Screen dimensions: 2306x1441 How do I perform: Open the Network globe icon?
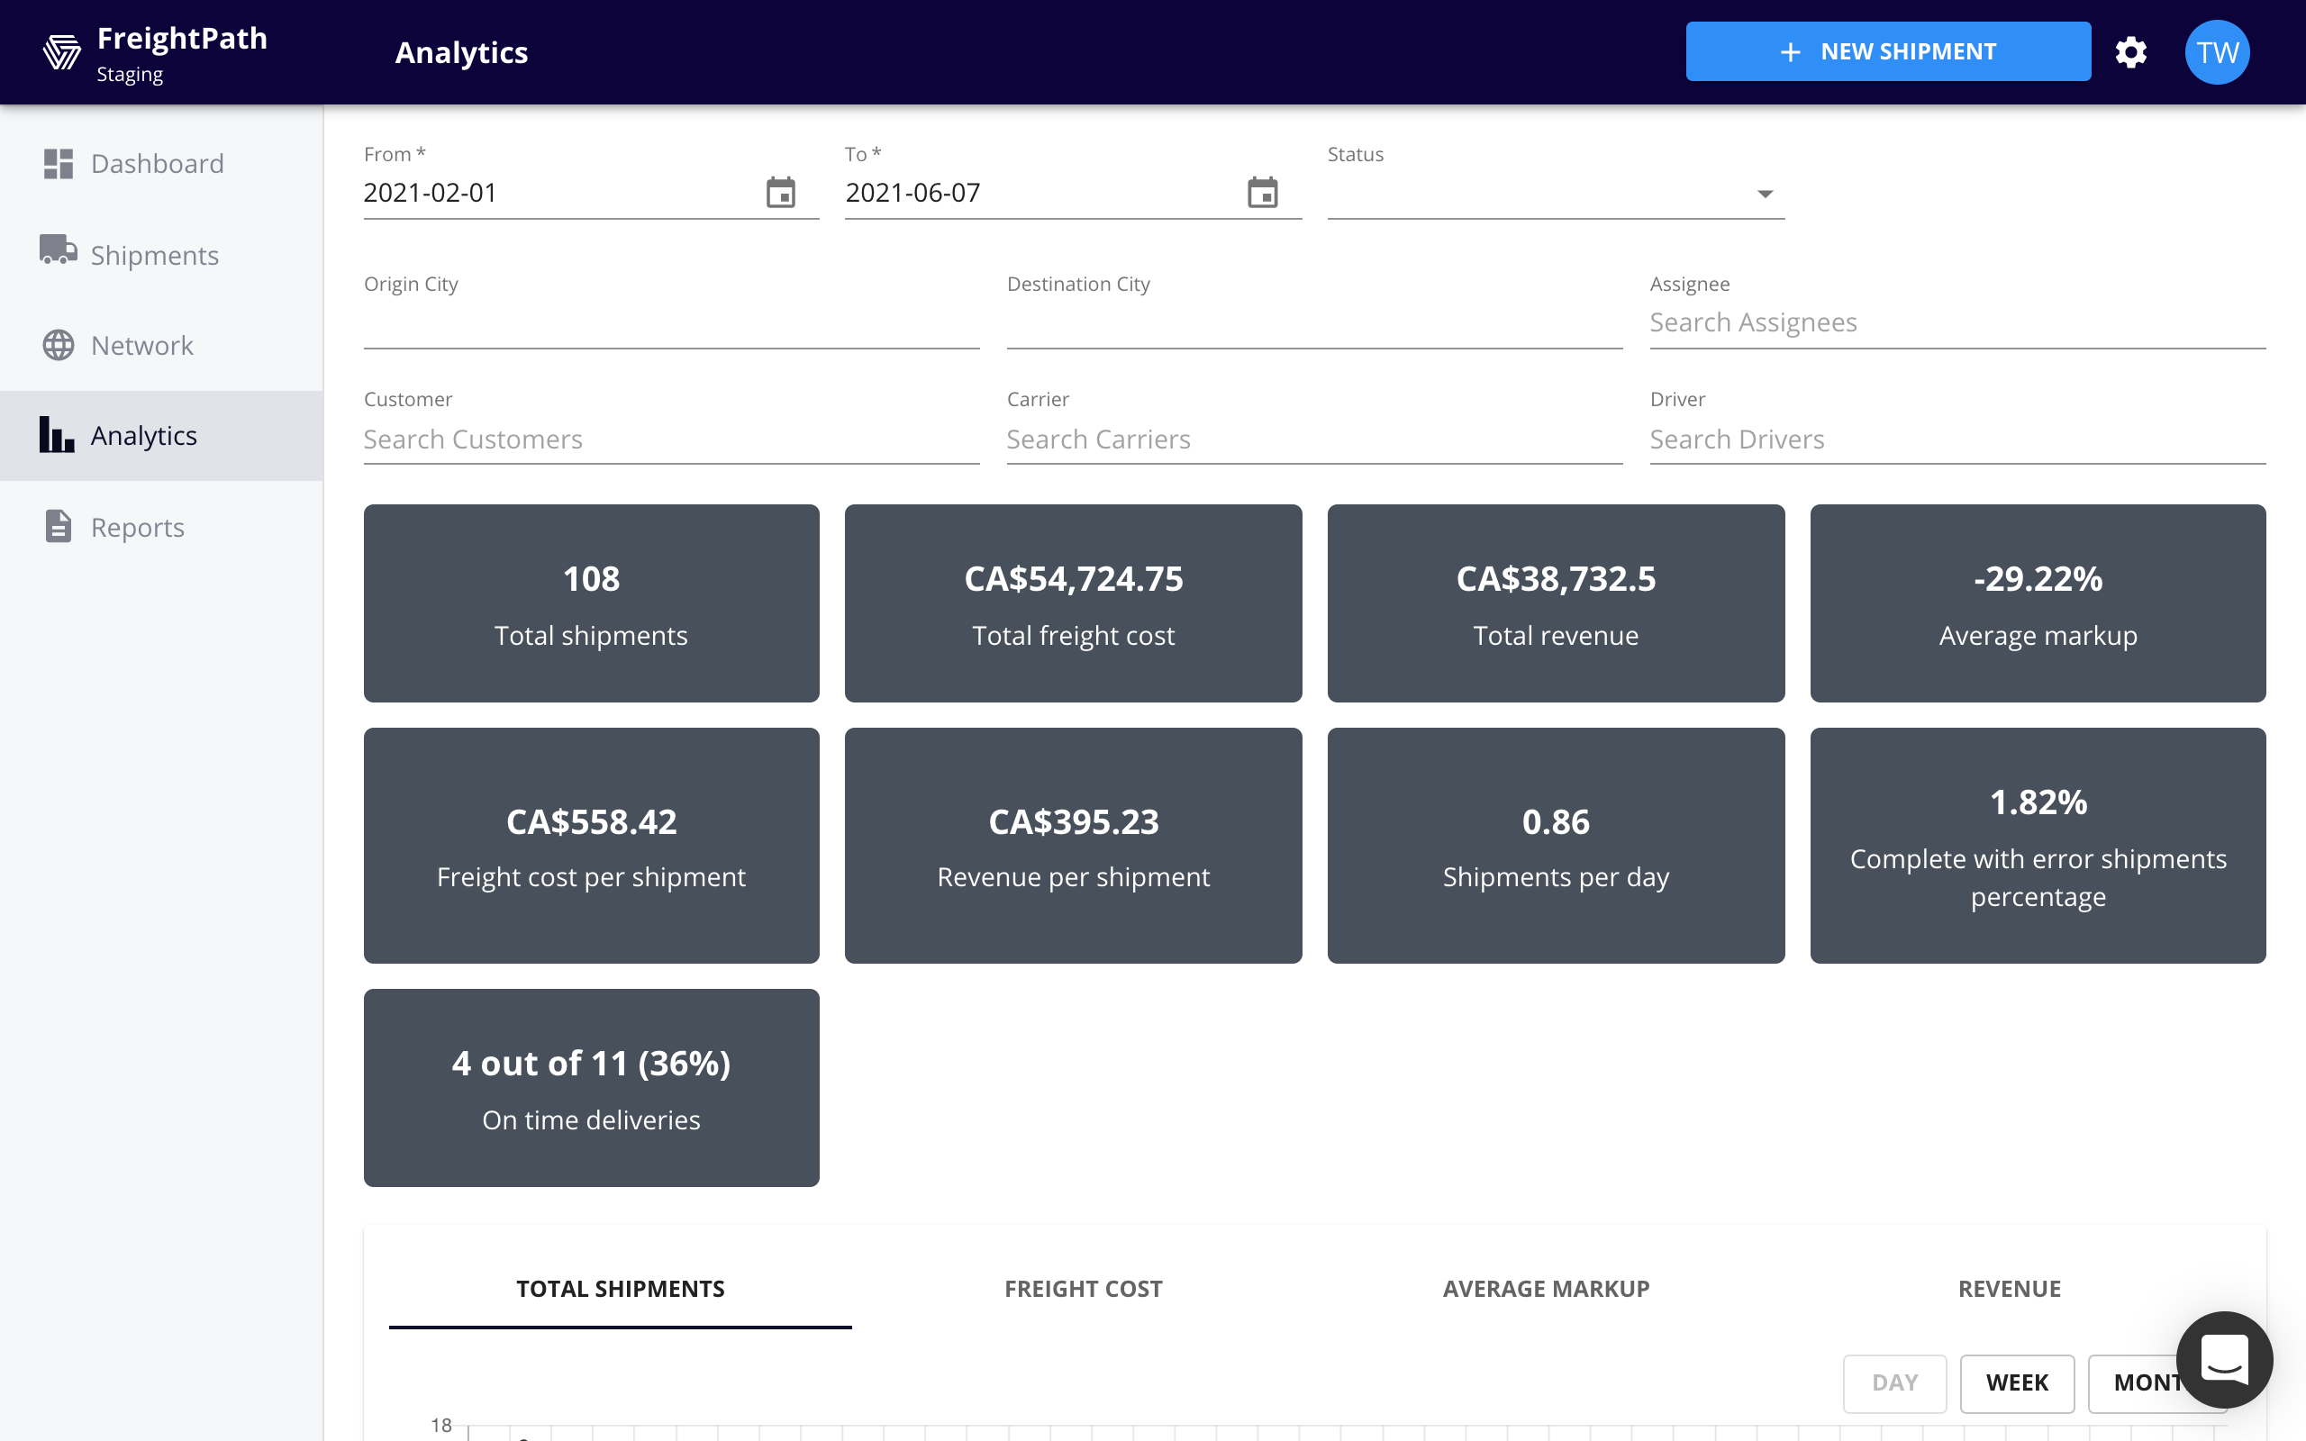[x=59, y=344]
